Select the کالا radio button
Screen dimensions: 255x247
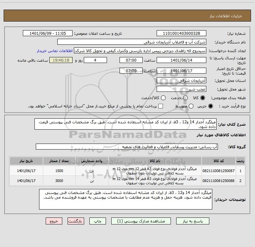[203, 98]
